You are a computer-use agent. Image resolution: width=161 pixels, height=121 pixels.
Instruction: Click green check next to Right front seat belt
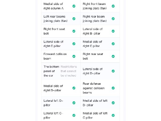pos(74,31)
